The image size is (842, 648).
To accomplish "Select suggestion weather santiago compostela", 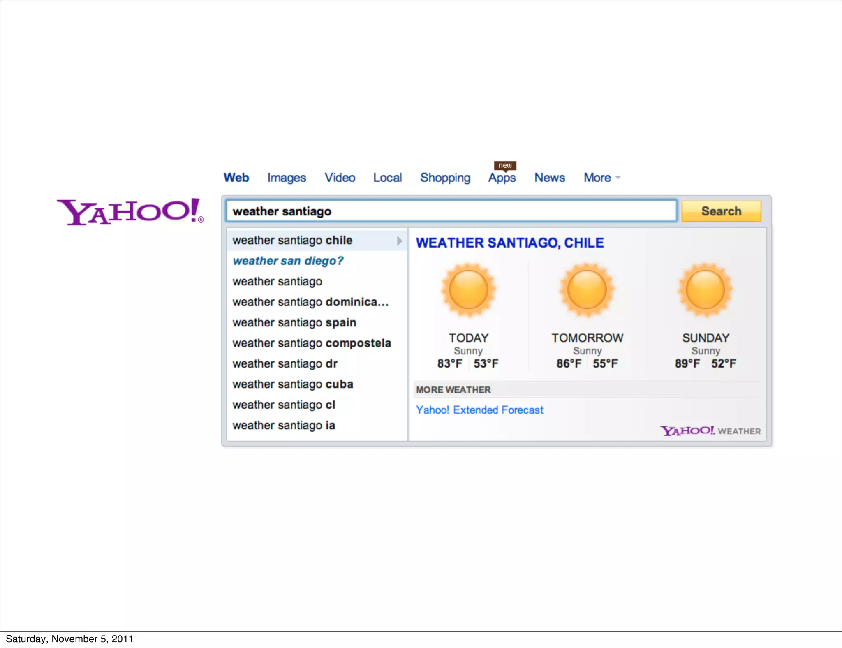I will [317, 343].
